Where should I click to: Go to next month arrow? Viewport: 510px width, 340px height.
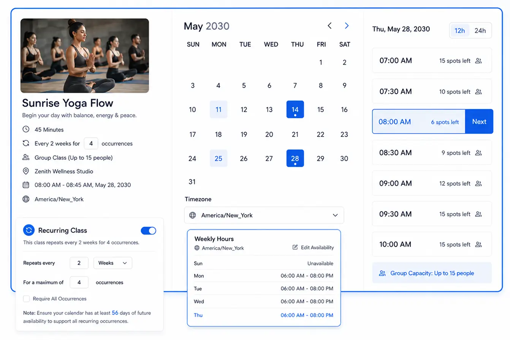click(347, 26)
